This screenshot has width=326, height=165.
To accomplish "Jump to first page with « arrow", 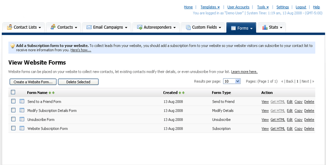I will coord(282,81).
